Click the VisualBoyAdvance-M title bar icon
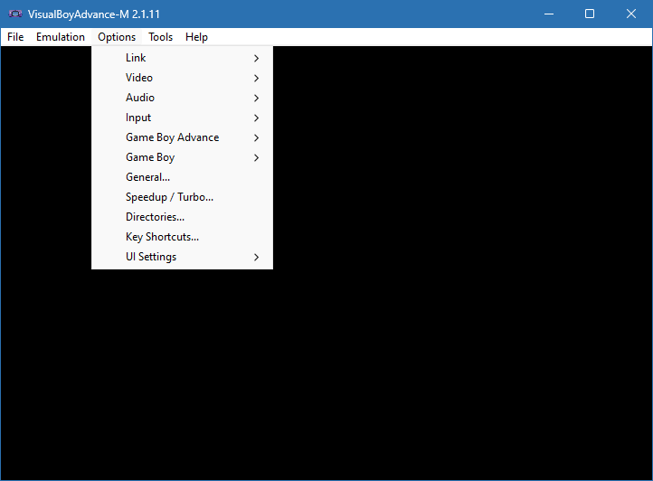653x481 pixels. [x=15, y=14]
